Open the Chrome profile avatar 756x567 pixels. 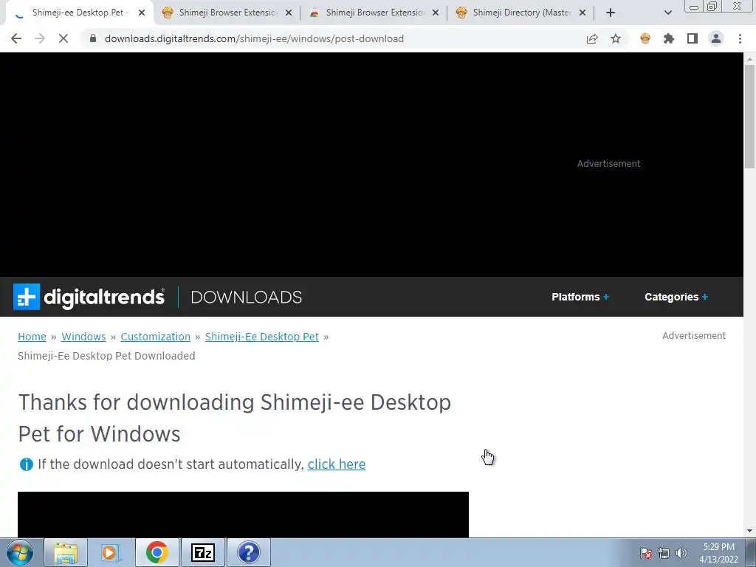[x=716, y=38]
